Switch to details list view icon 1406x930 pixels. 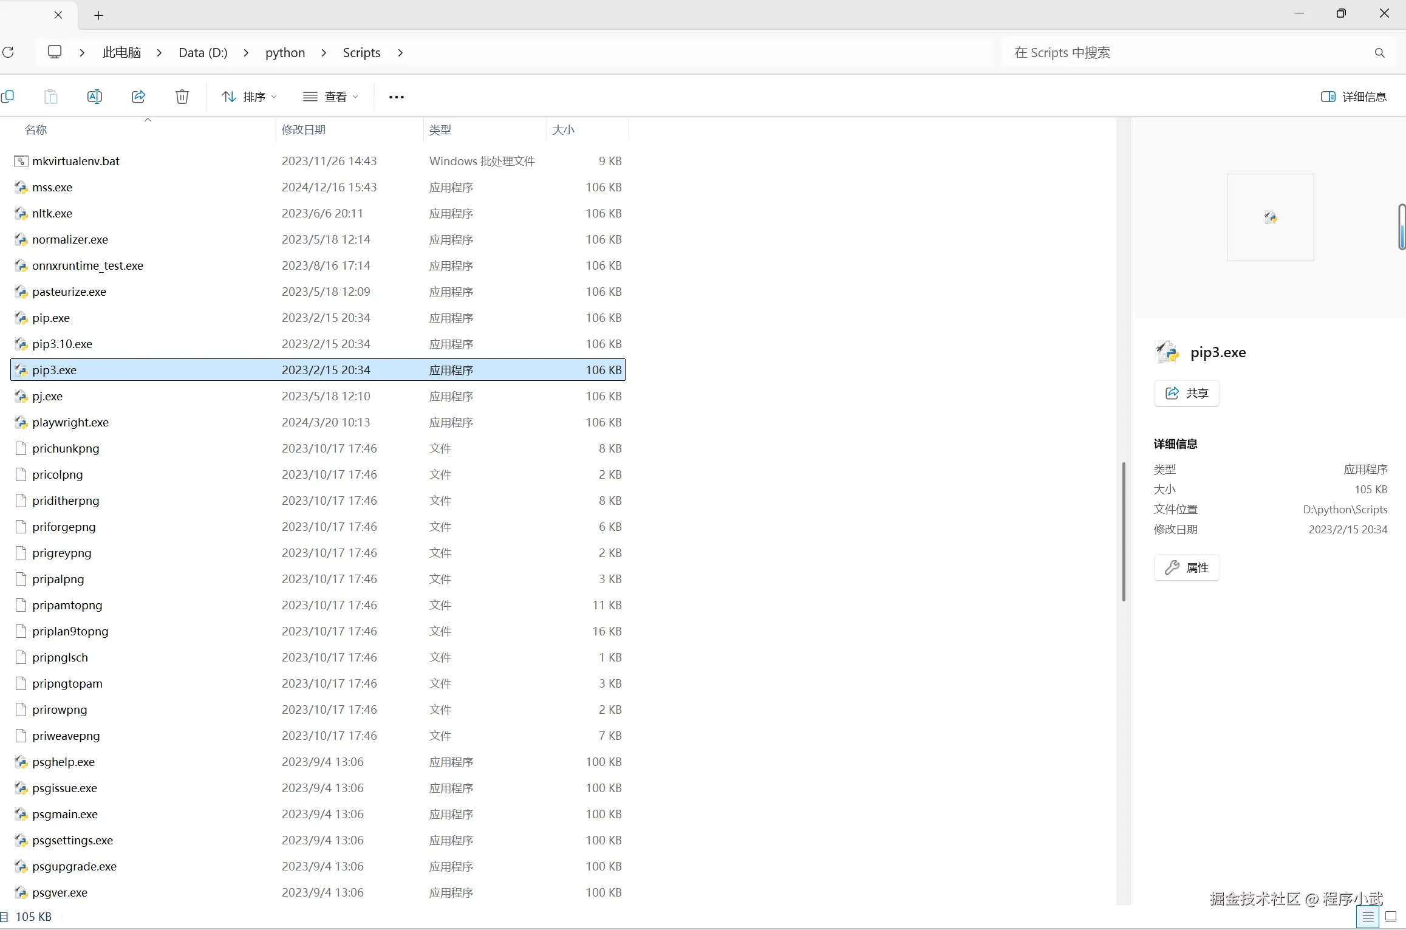click(x=1368, y=917)
